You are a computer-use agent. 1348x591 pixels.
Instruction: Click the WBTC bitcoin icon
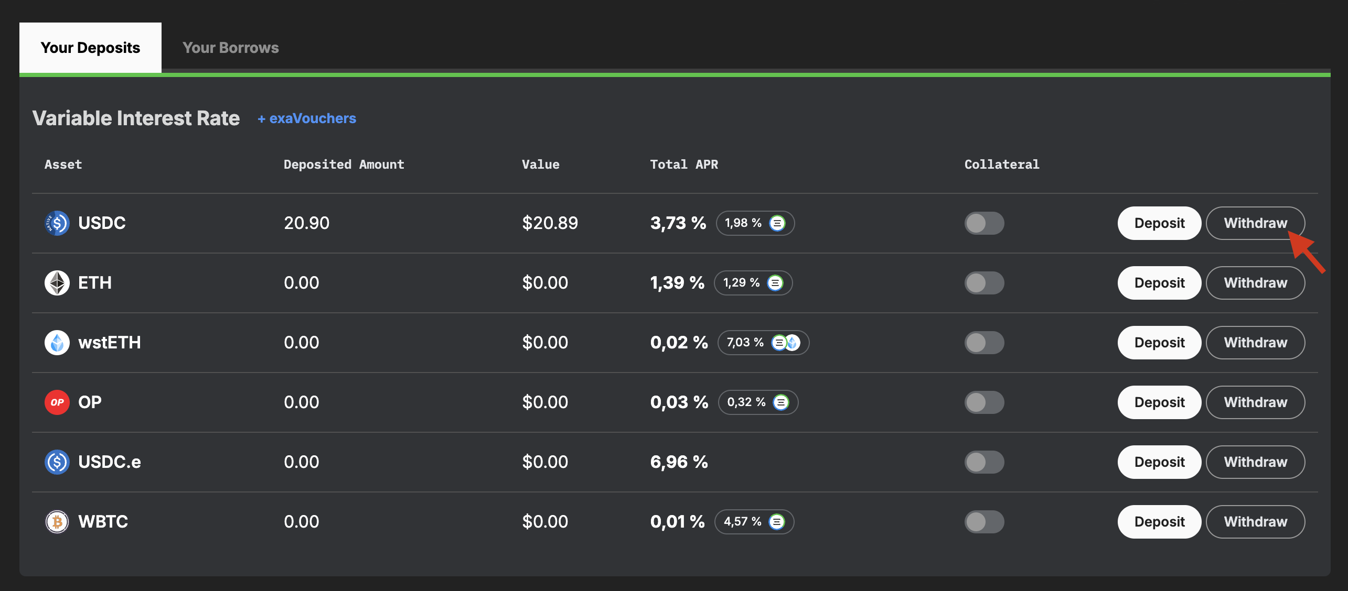[x=57, y=522]
